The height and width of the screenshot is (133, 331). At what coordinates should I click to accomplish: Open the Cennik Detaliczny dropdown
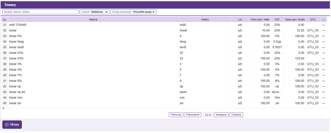[94, 12]
